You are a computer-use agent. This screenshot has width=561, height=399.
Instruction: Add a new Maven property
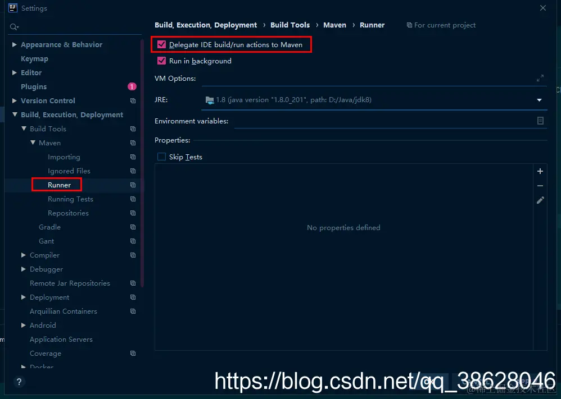click(x=540, y=171)
